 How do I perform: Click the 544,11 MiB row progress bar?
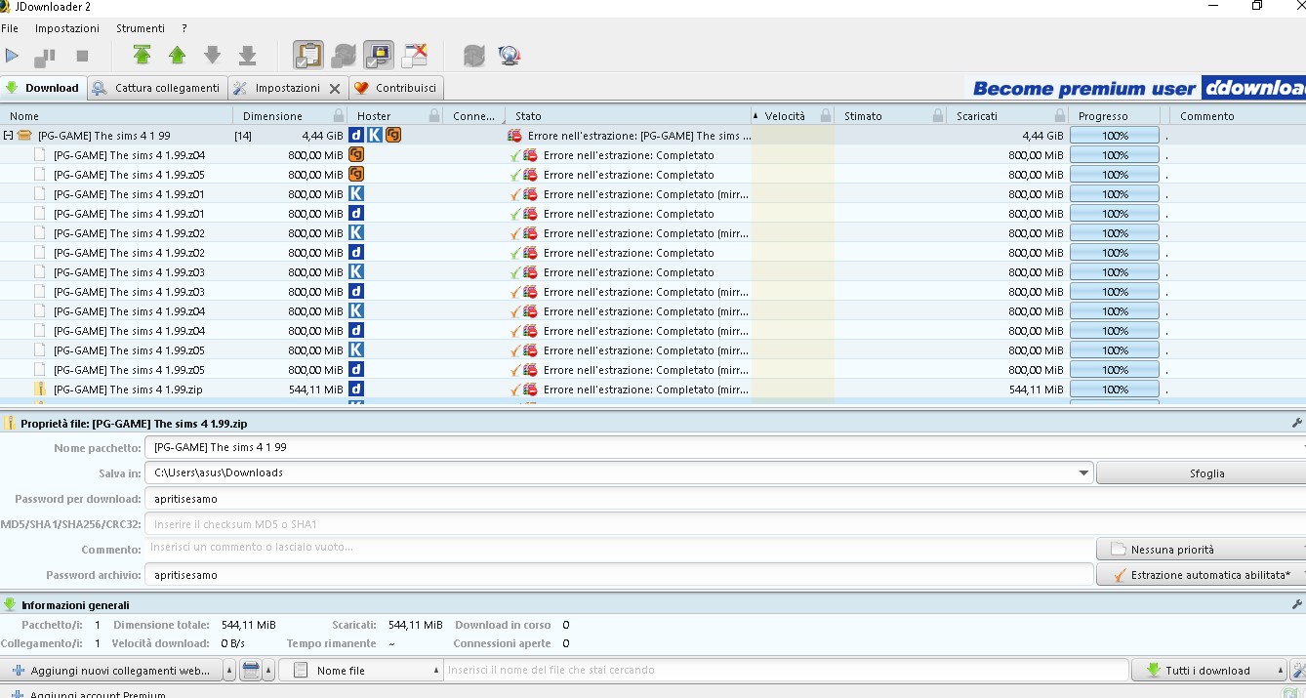tap(1115, 390)
